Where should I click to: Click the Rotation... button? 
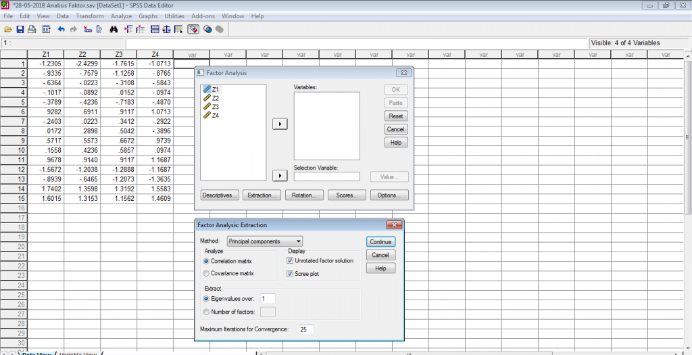point(304,195)
